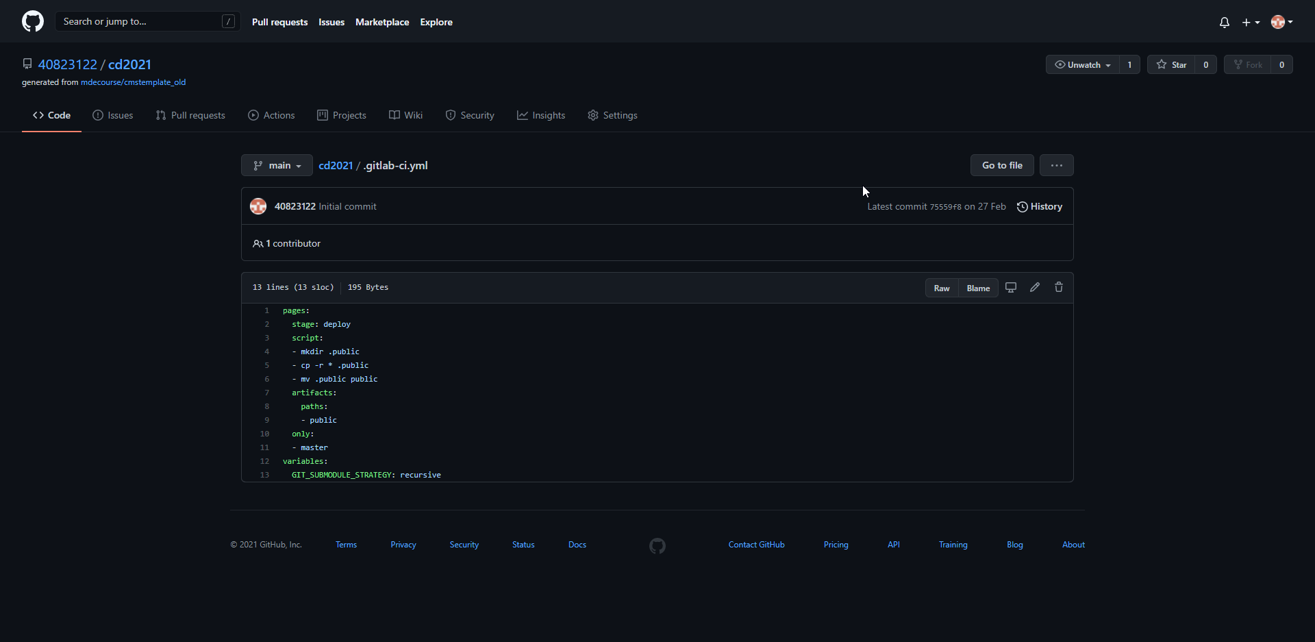The image size is (1315, 642).
Task: Expand the main branch selector
Action: point(277,165)
